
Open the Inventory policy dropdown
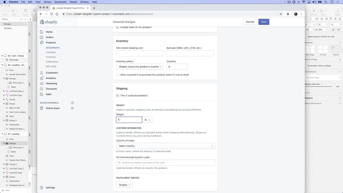(140, 67)
